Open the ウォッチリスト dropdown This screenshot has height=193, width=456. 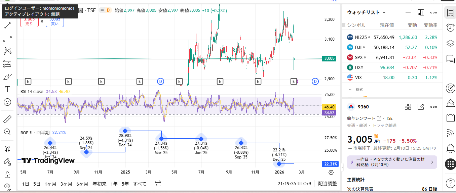tap(367, 12)
